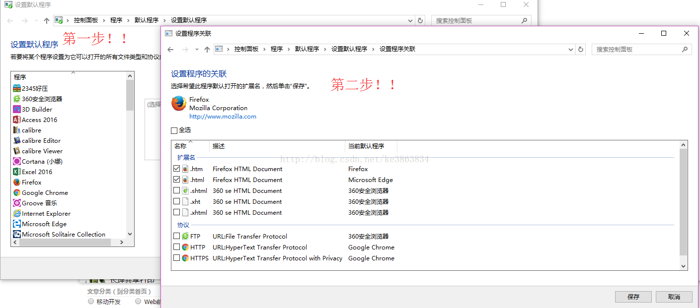
Task: Open address history dropdown in 设置默认程序 window
Action: pyautogui.click(x=410, y=20)
